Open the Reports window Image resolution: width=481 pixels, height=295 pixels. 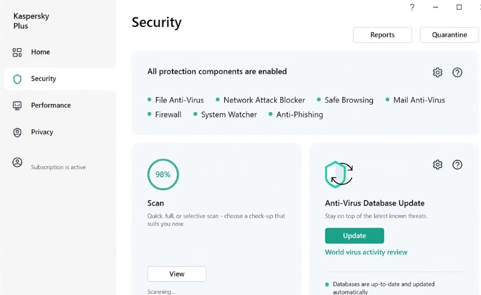pyautogui.click(x=382, y=35)
